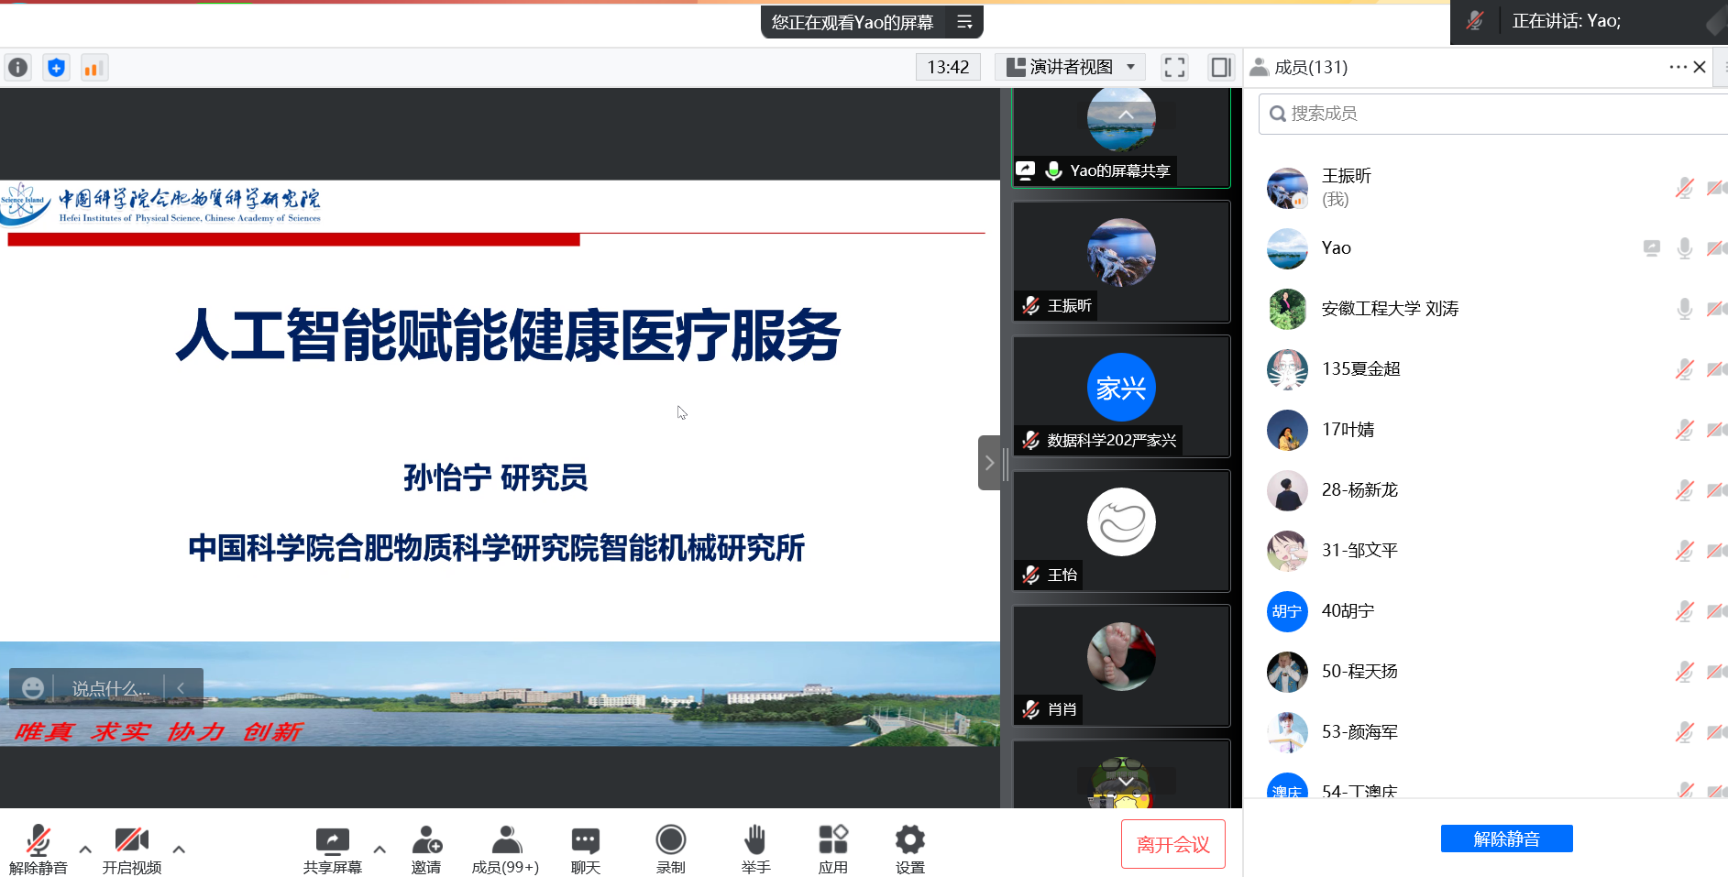Enter full screen mode
Screen dimensions: 1728x877
click(1174, 67)
